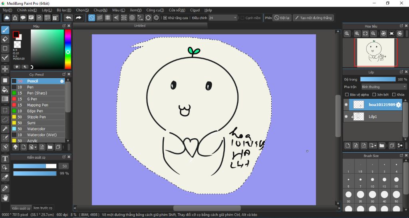
Task: Detach the Brush Size panel
Action: pyautogui.click(x=401, y=155)
